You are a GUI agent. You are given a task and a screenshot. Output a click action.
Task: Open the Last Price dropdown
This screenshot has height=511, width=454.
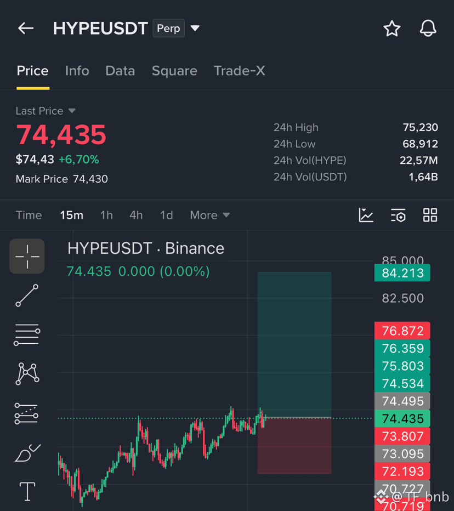[46, 111]
